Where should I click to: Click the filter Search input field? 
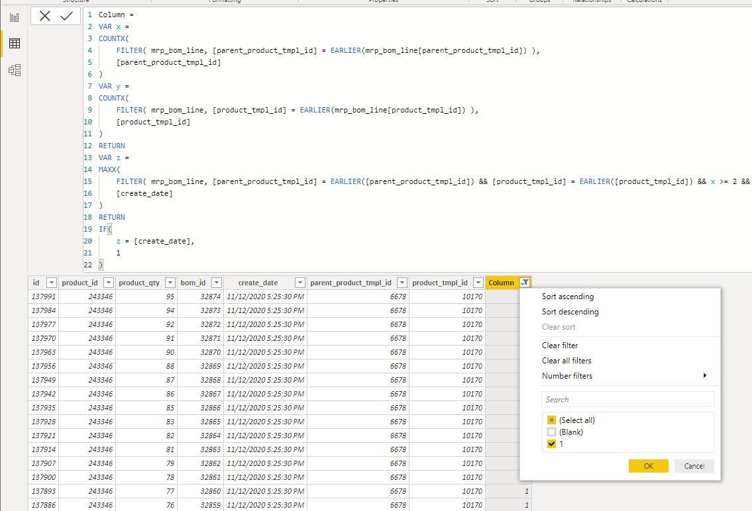tap(628, 399)
